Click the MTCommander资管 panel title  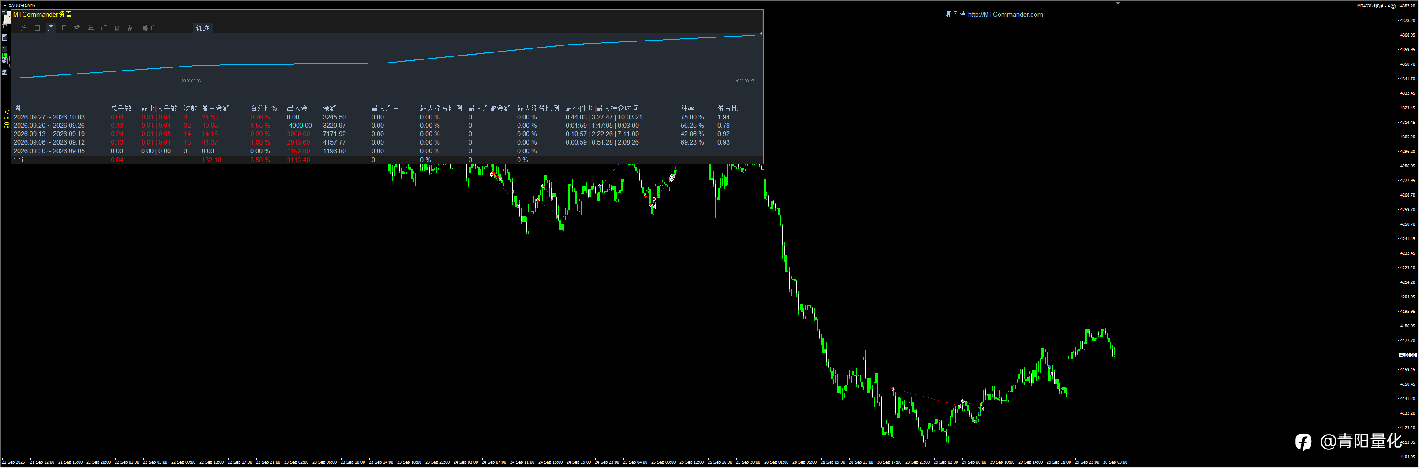click(42, 15)
